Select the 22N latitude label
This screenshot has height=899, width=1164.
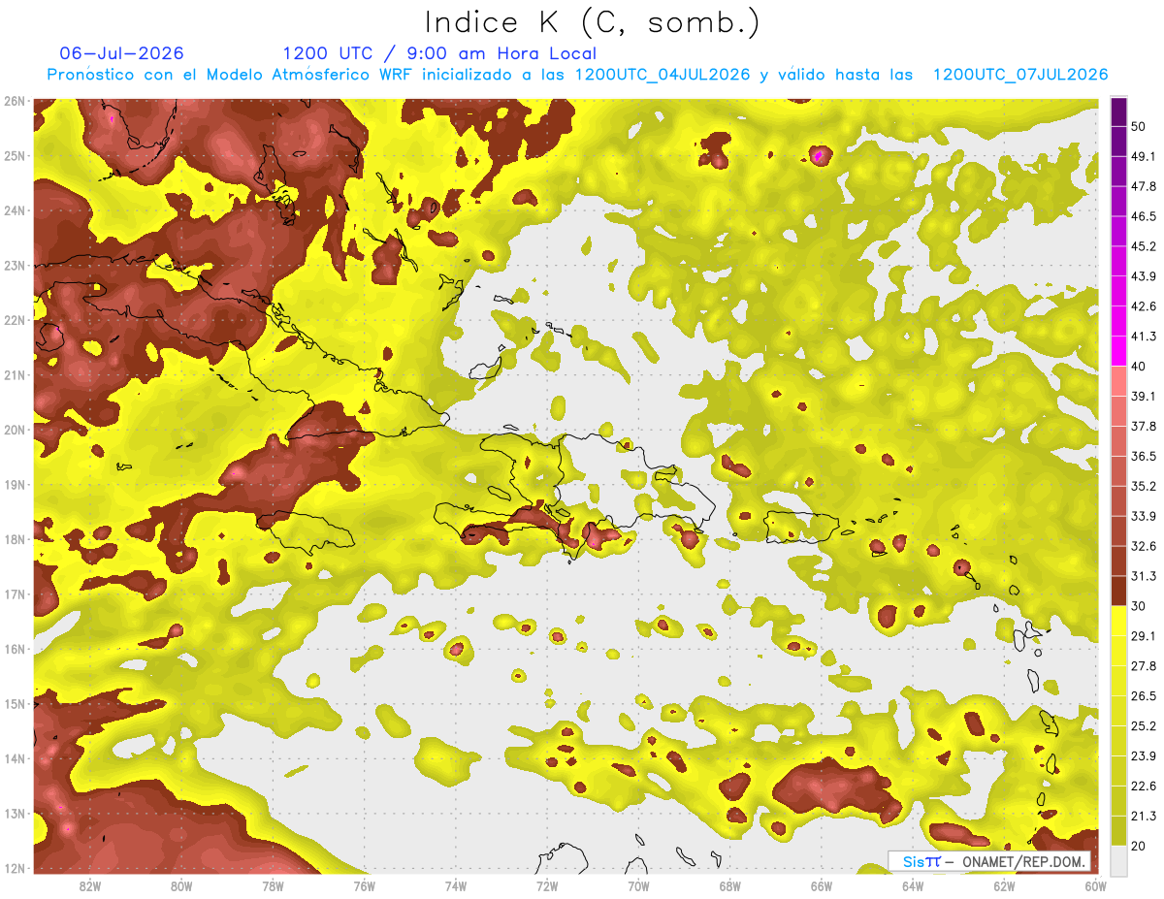(x=15, y=320)
